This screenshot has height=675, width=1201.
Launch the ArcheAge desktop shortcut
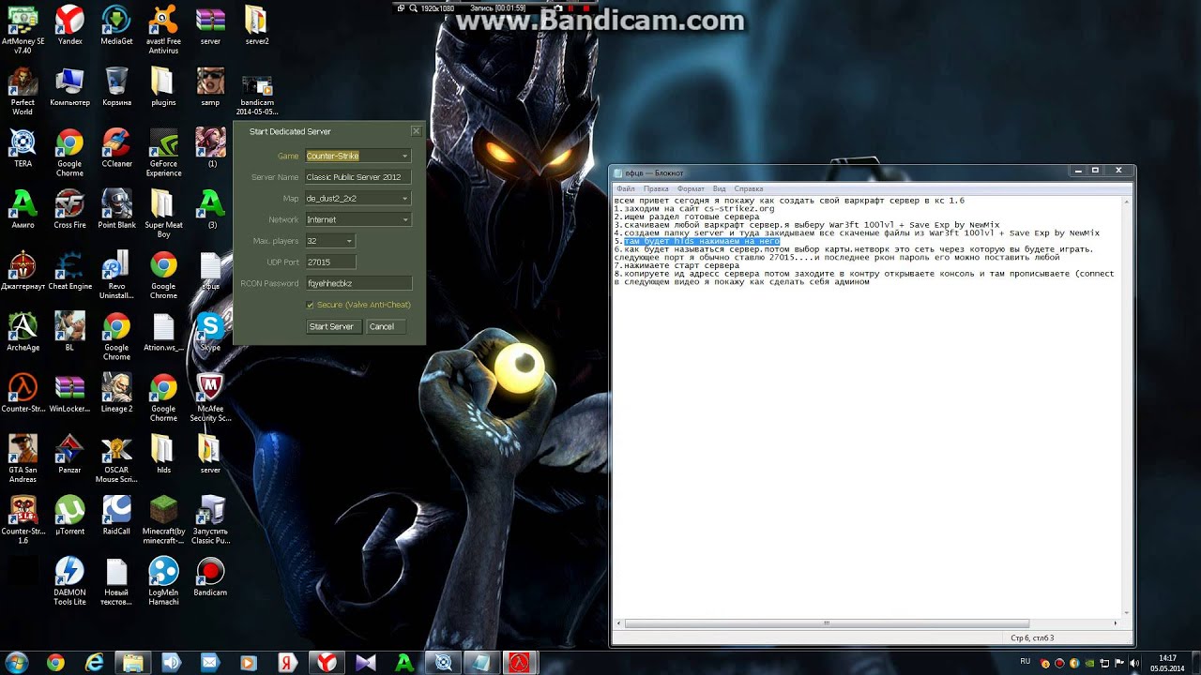click(x=23, y=331)
